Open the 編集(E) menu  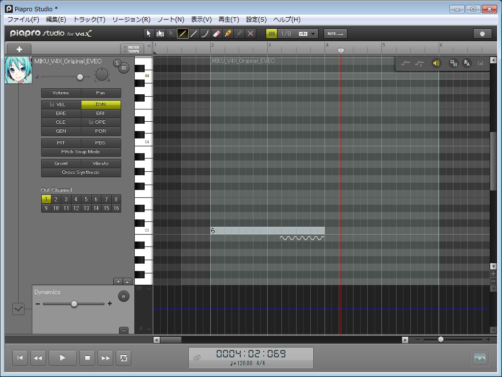tap(56, 20)
